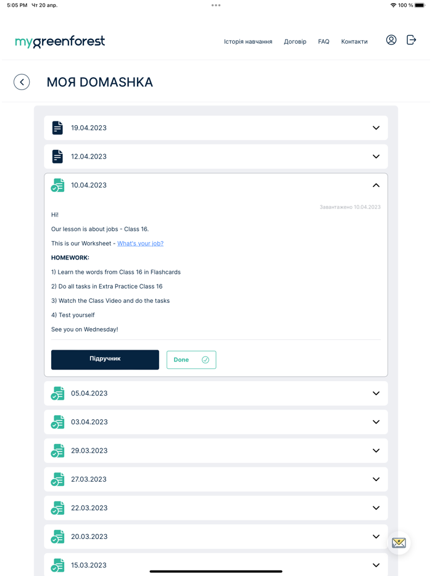Viewport: 432px width, 576px height.
Task: Collapse the 10.04.2023 homework chevron
Action: 376,185
